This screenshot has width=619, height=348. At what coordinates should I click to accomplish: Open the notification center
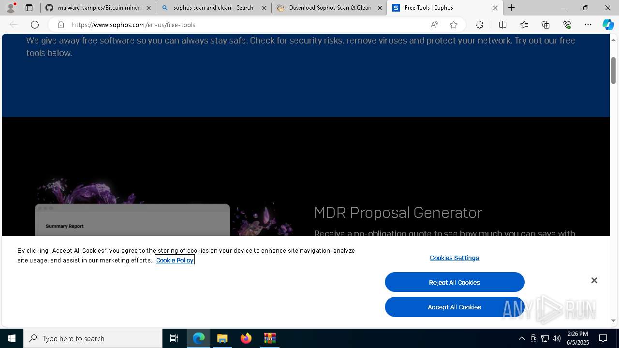click(604, 338)
